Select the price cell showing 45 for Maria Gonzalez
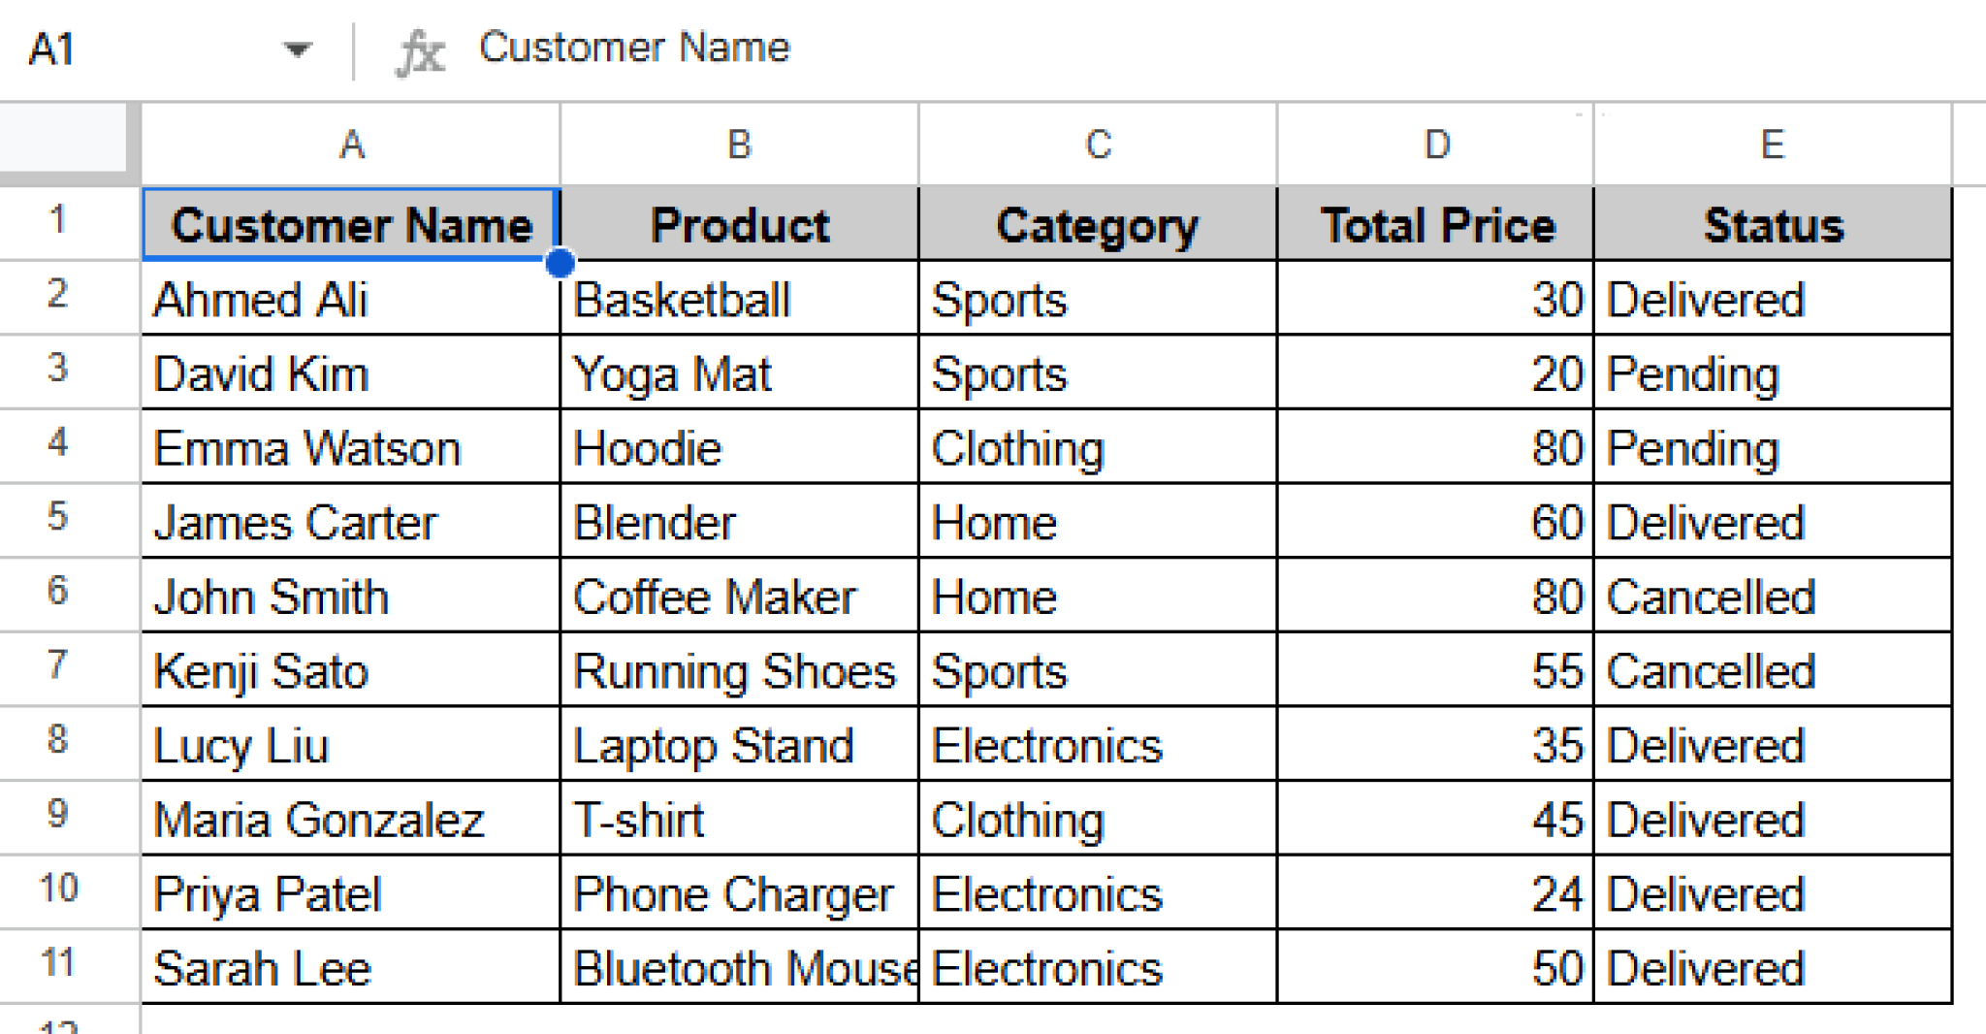 click(1437, 820)
